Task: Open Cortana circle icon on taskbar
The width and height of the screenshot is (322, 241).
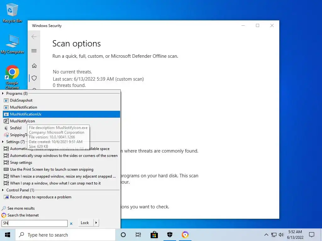Action: (x=123, y=235)
